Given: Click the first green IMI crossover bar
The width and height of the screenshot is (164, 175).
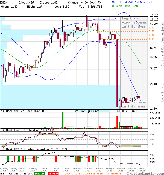Looking at the screenshot, I should tap(8, 159).
